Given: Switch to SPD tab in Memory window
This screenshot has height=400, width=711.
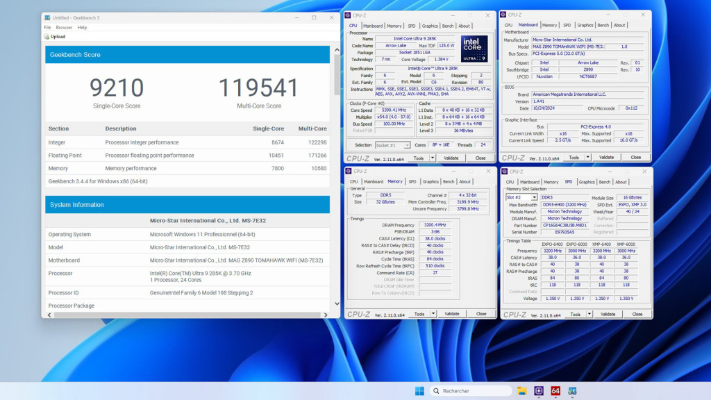Looking at the screenshot, I should coord(412,182).
